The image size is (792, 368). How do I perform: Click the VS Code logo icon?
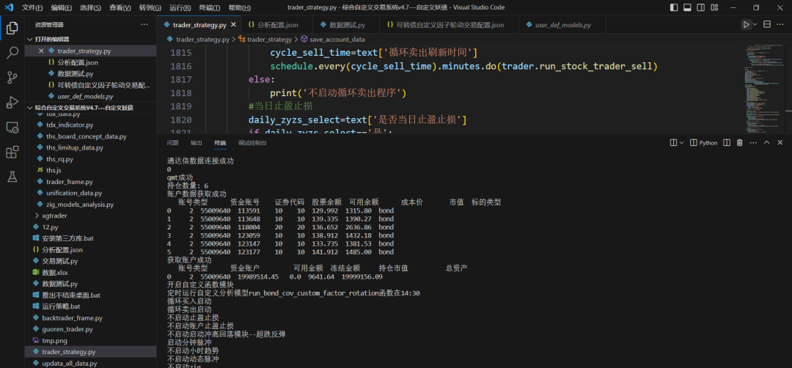point(9,7)
